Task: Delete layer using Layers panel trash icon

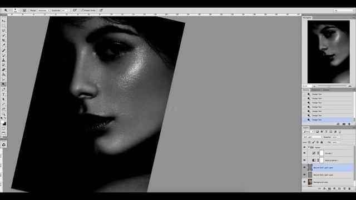Action: coord(349,189)
